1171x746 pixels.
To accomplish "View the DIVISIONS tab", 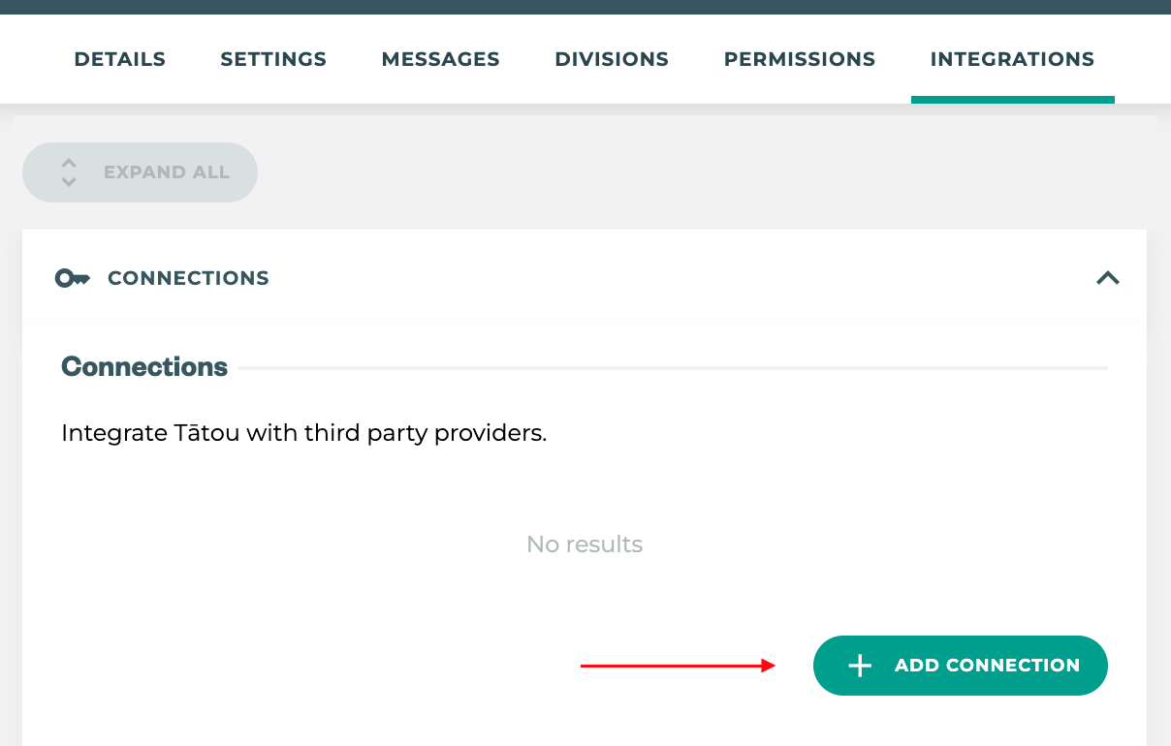I will click(x=612, y=59).
